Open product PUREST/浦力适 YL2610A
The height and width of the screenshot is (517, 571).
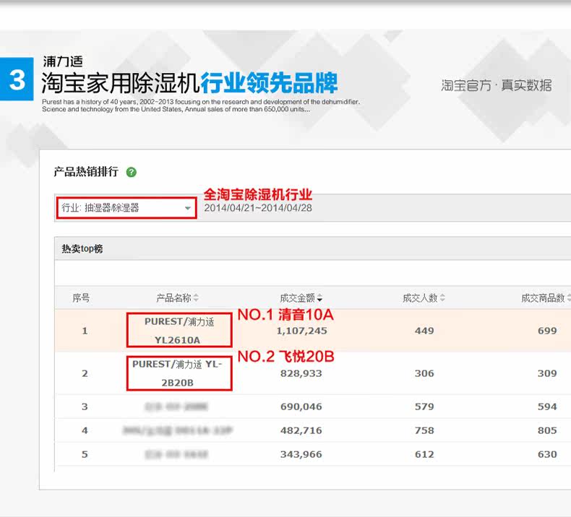[x=178, y=331]
